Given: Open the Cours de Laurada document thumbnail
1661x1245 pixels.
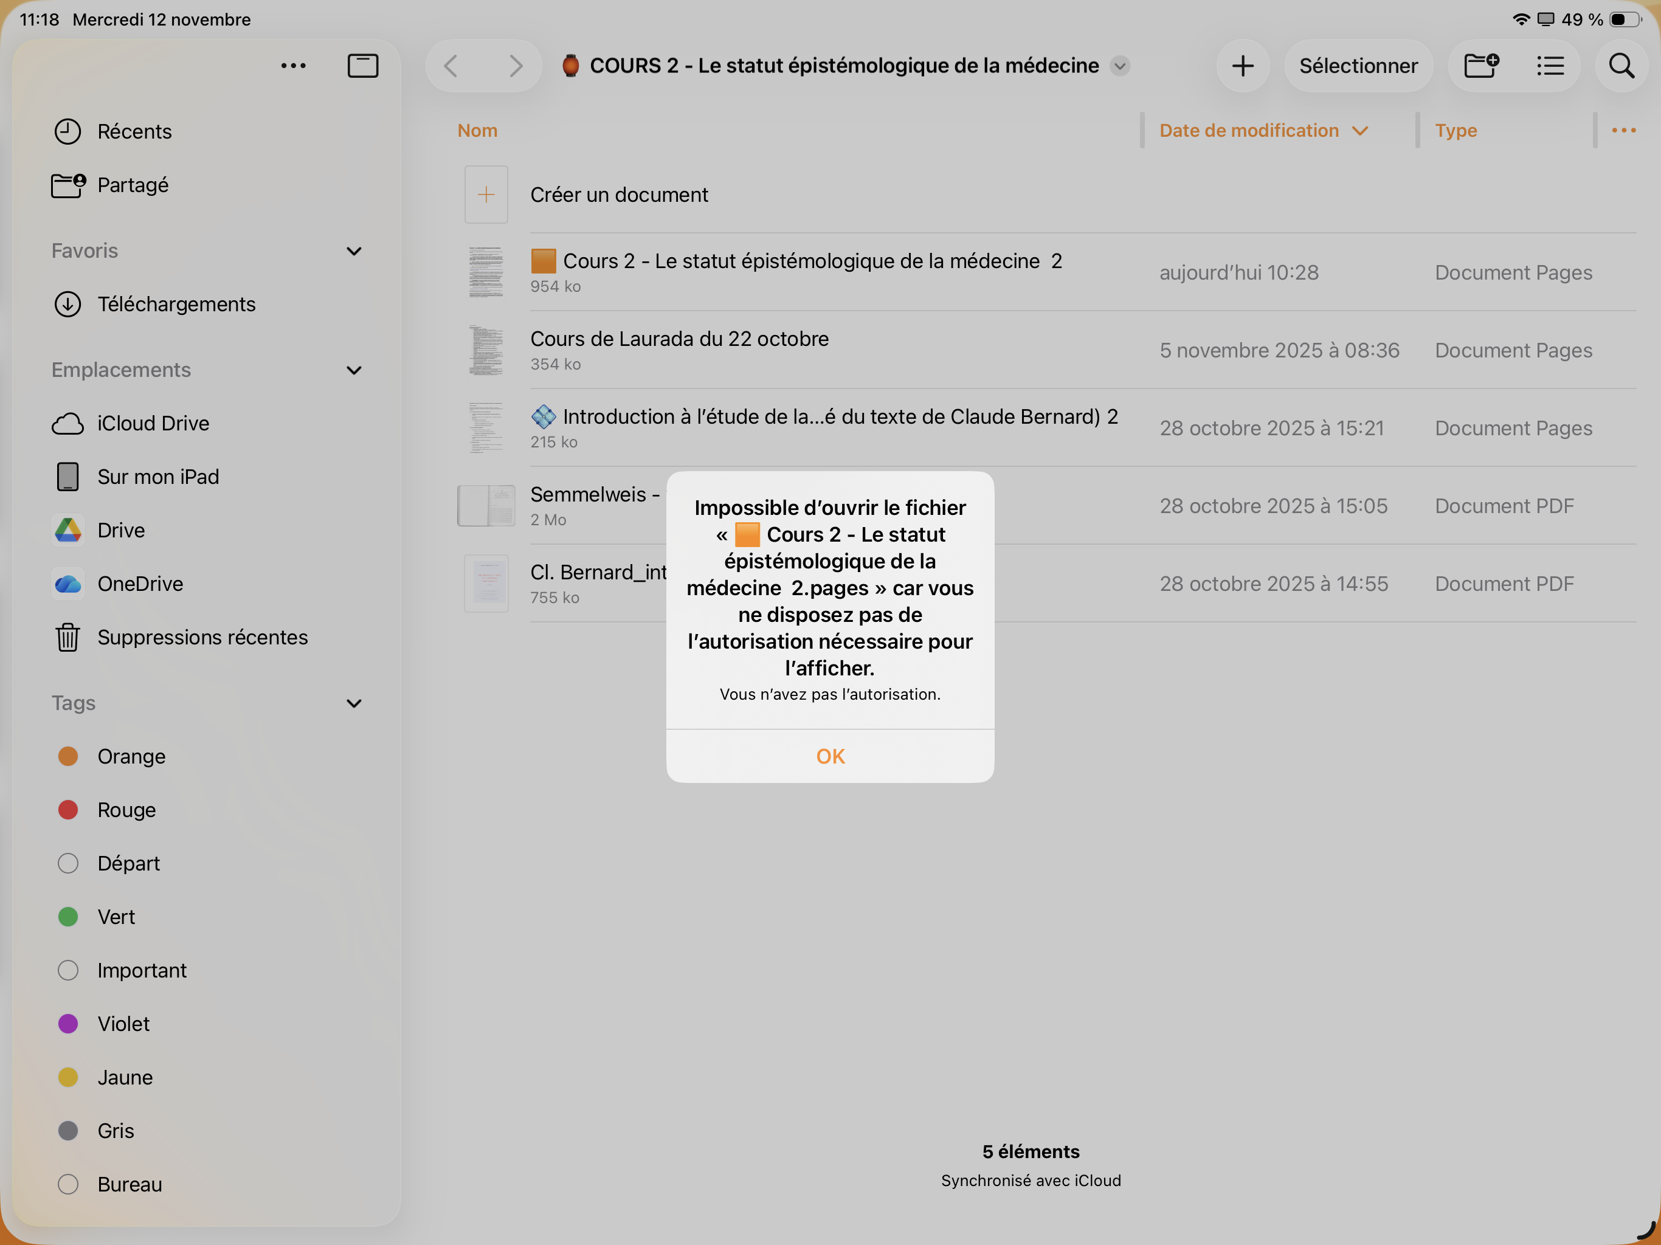Looking at the screenshot, I should [486, 351].
